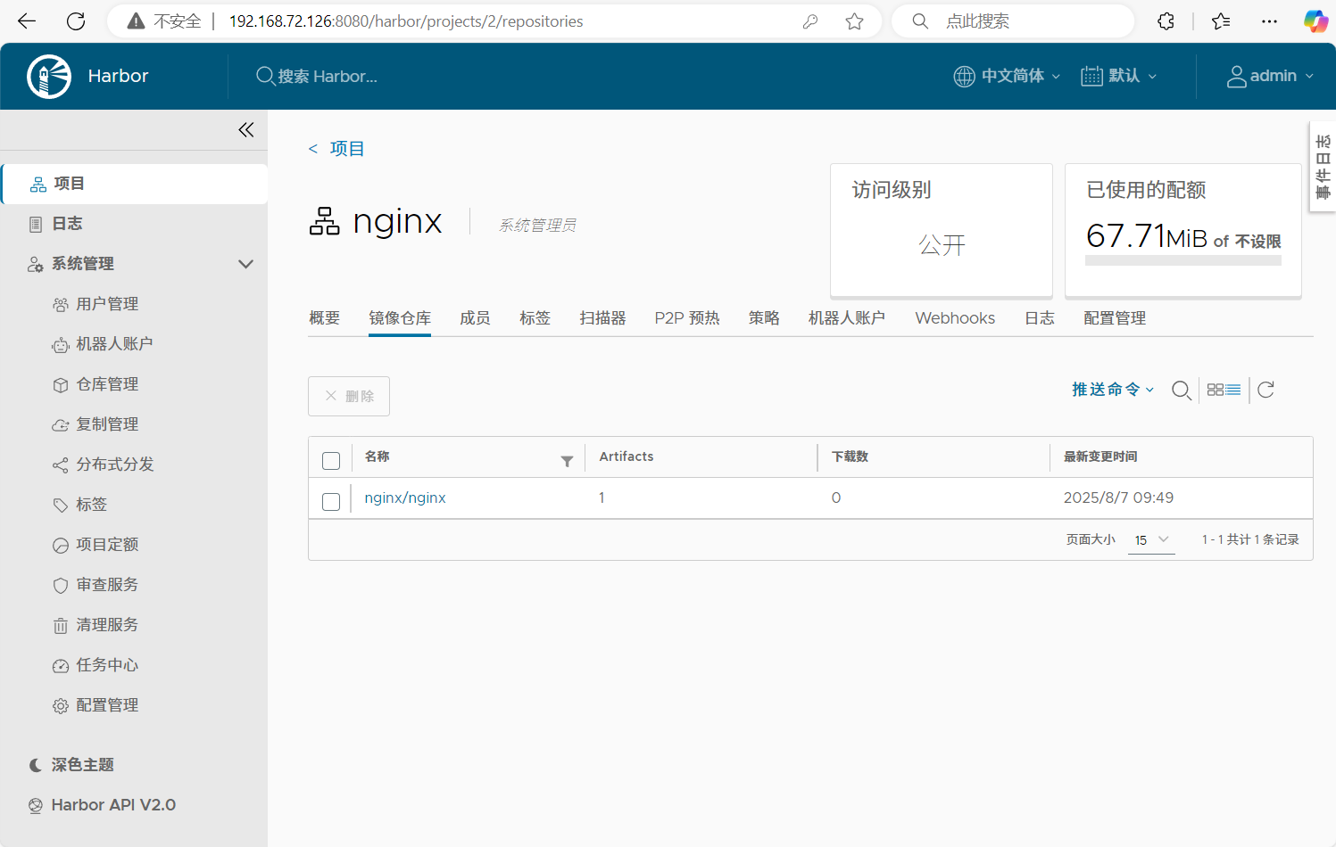Refresh the repository list
The width and height of the screenshot is (1336, 847).
point(1265,390)
